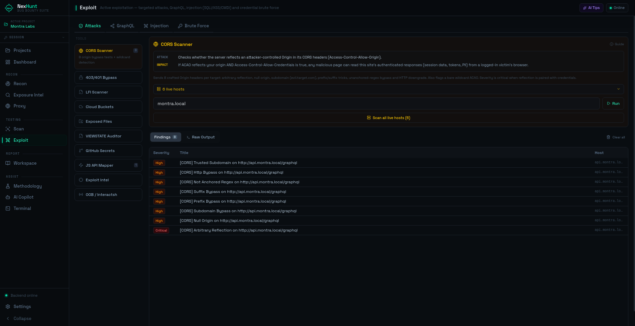Launch AI Copilot from the sidebar
This screenshot has width=635, height=326.
(x=34, y=197)
